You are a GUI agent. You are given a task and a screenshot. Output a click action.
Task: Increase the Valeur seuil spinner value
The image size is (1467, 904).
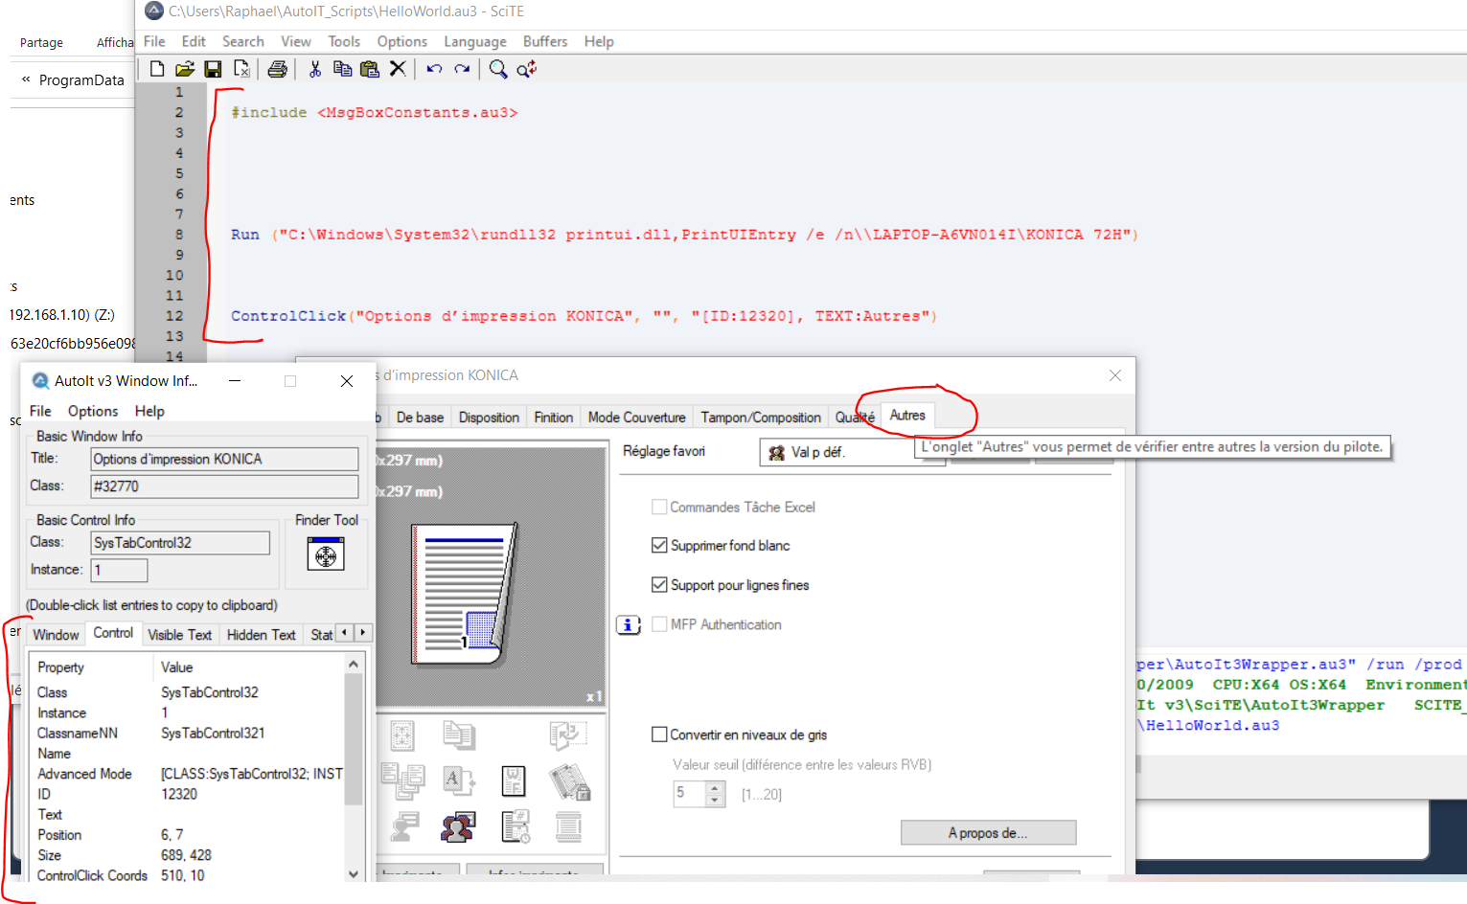[715, 788]
